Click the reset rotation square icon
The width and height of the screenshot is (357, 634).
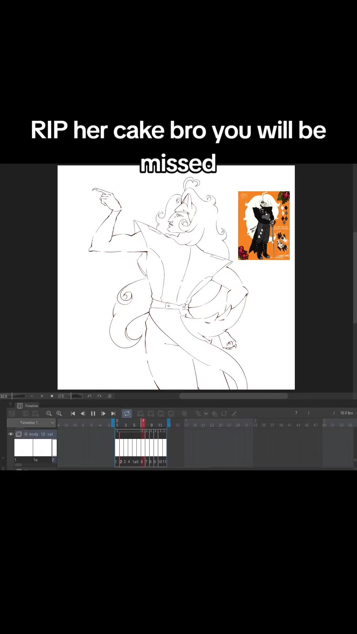[52, 396]
